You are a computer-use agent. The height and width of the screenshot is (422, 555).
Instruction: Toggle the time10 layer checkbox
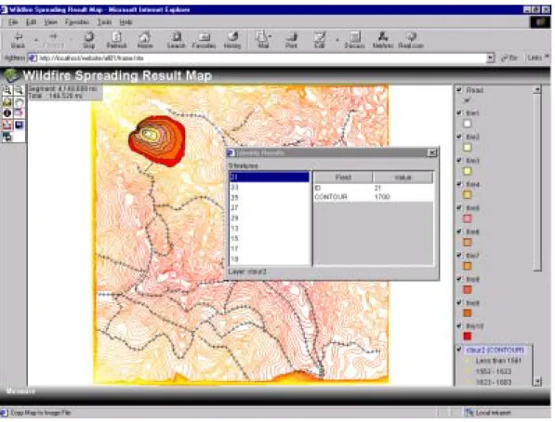coord(459,325)
